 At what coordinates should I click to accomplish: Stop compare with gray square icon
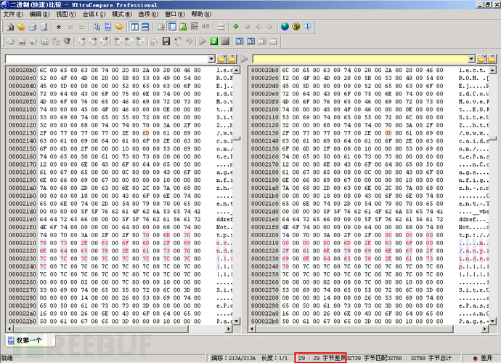[225, 41]
